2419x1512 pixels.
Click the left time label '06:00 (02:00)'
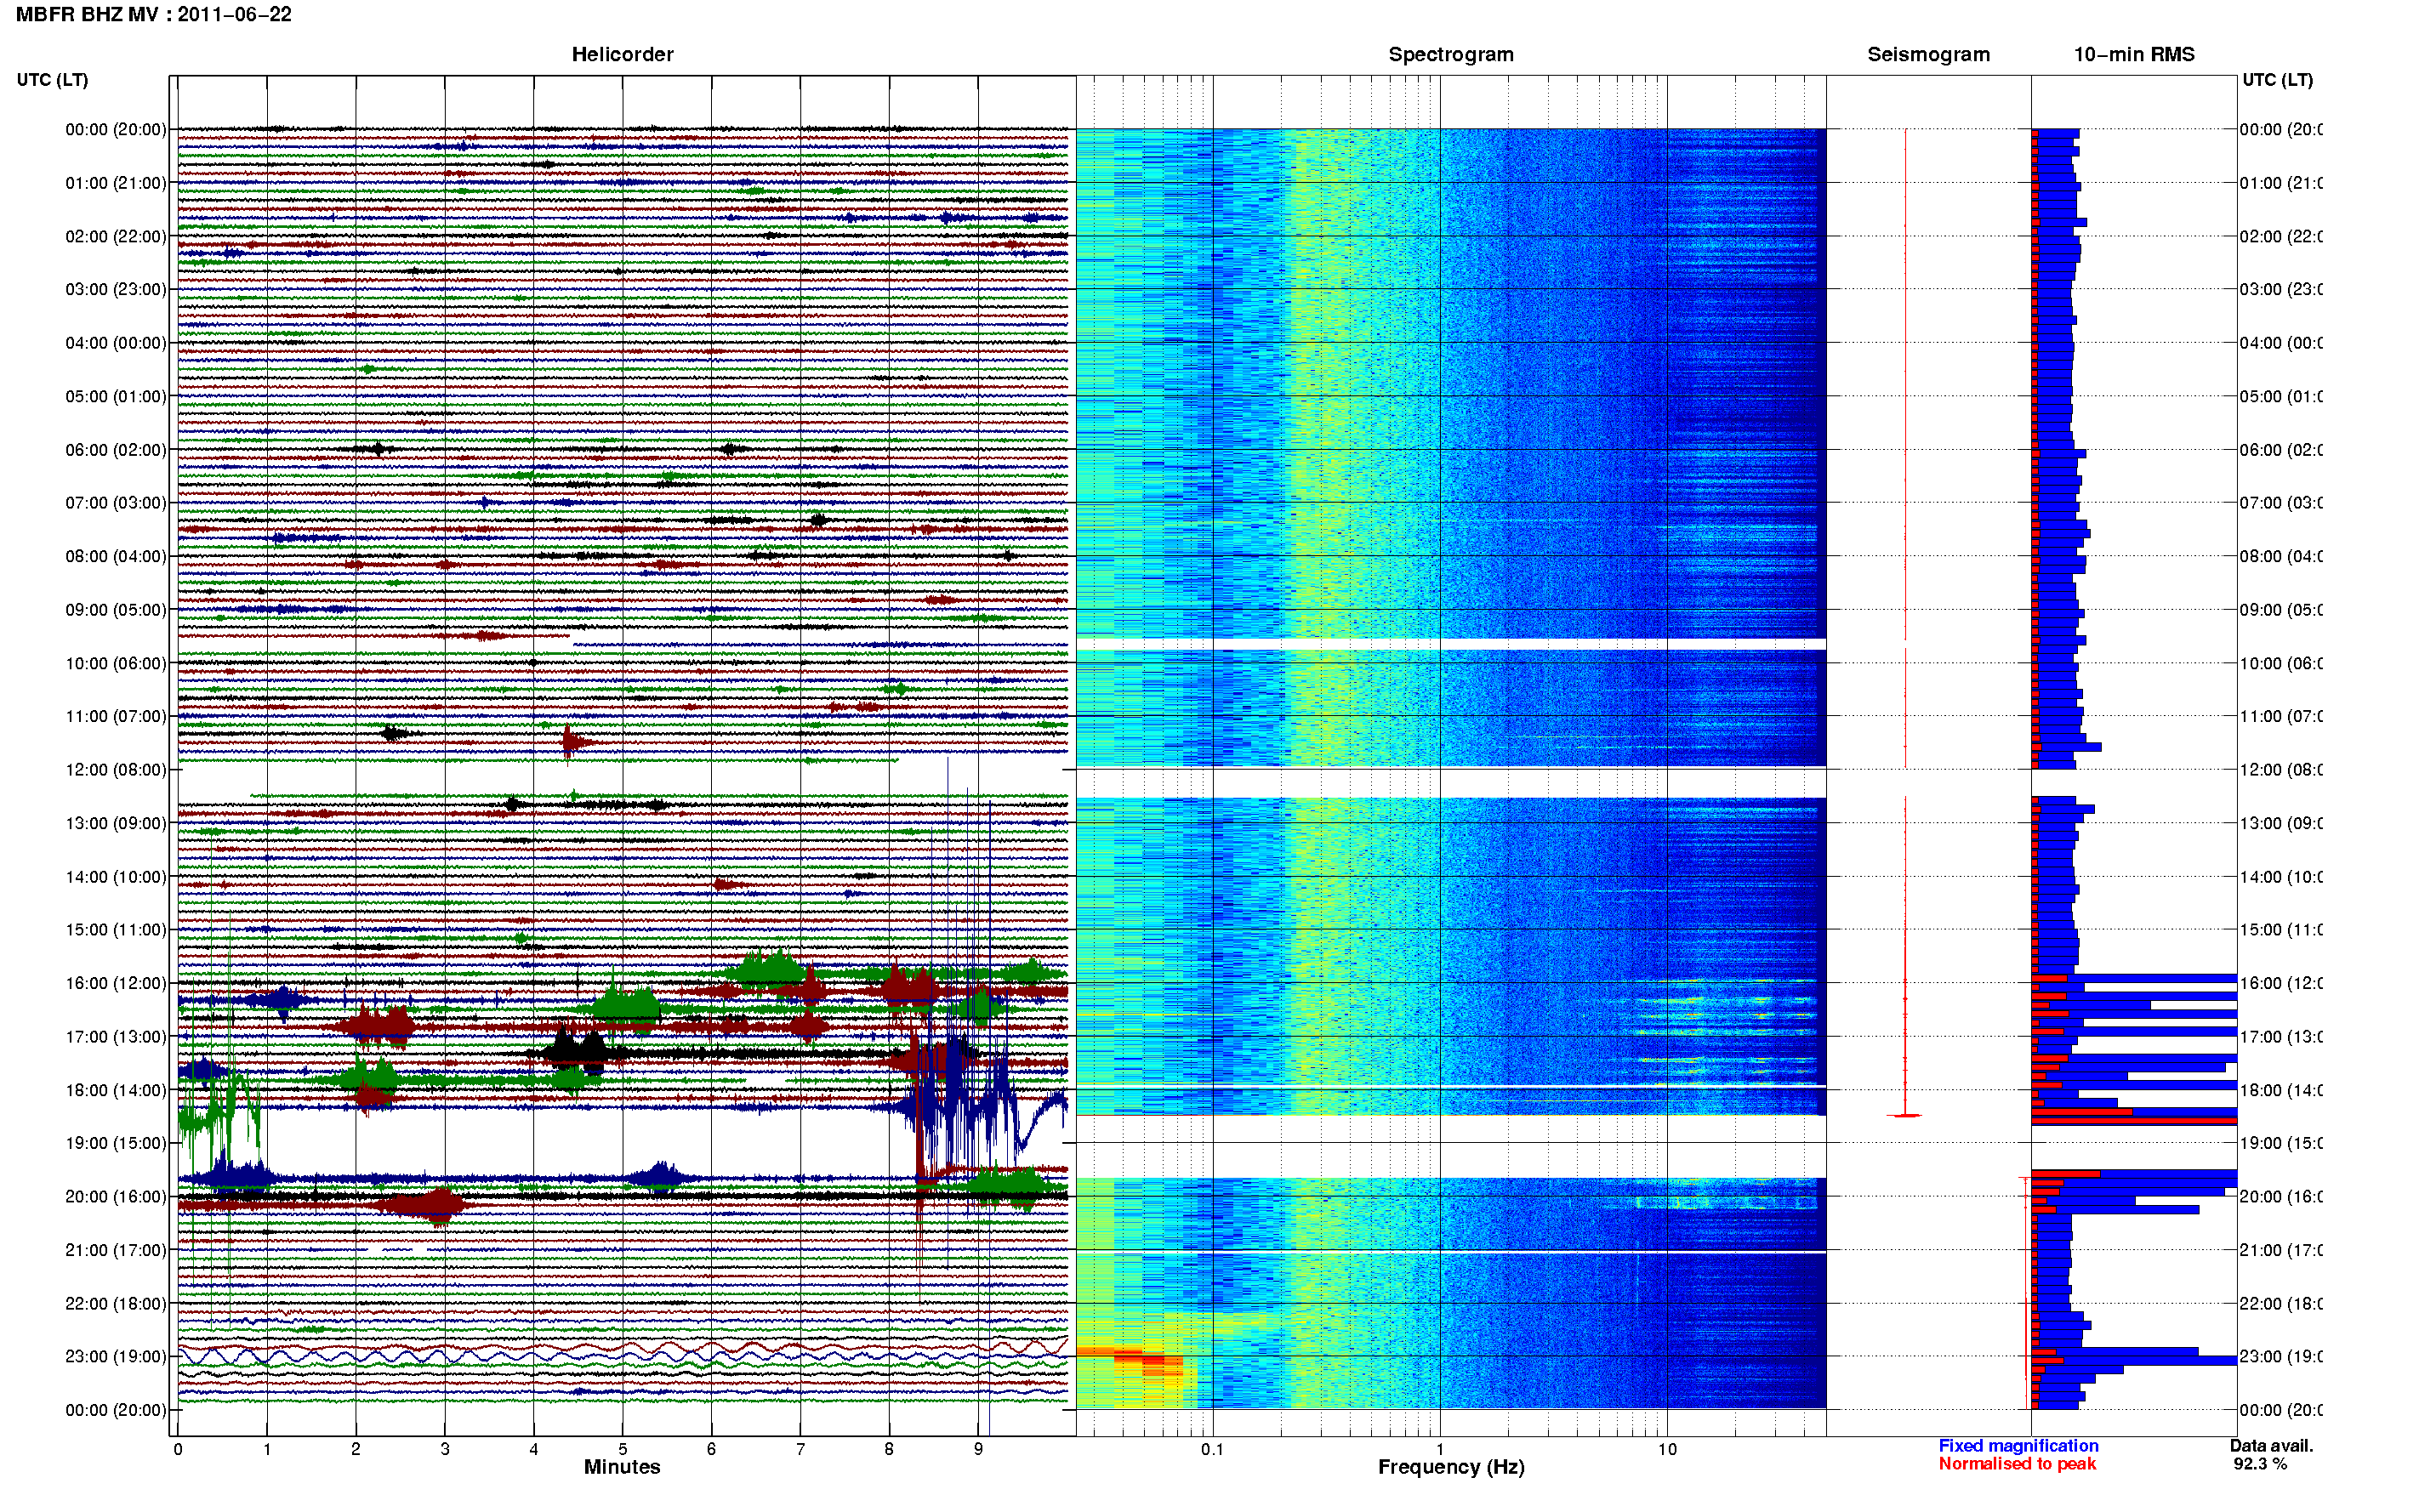(116, 450)
